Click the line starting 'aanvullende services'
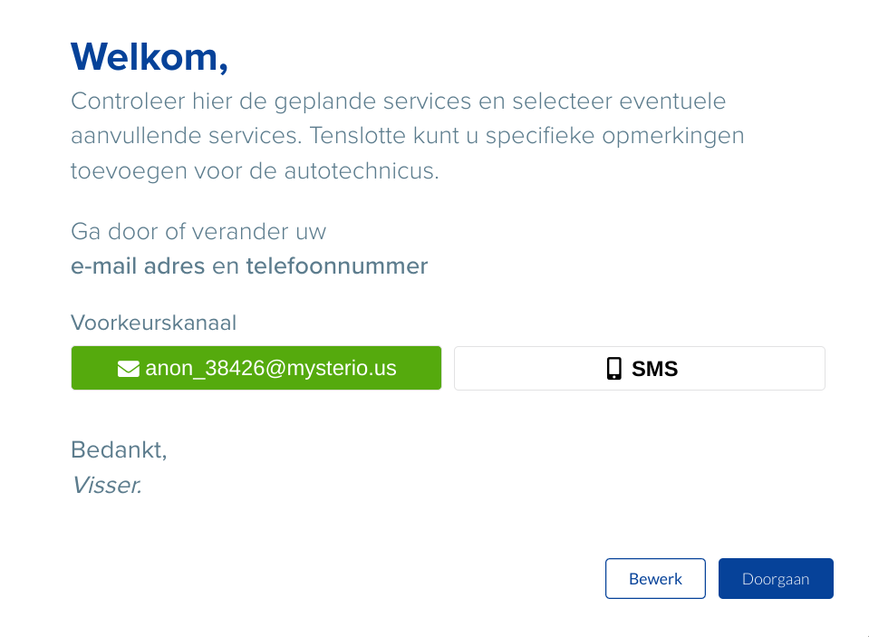 [x=407, y=136]
